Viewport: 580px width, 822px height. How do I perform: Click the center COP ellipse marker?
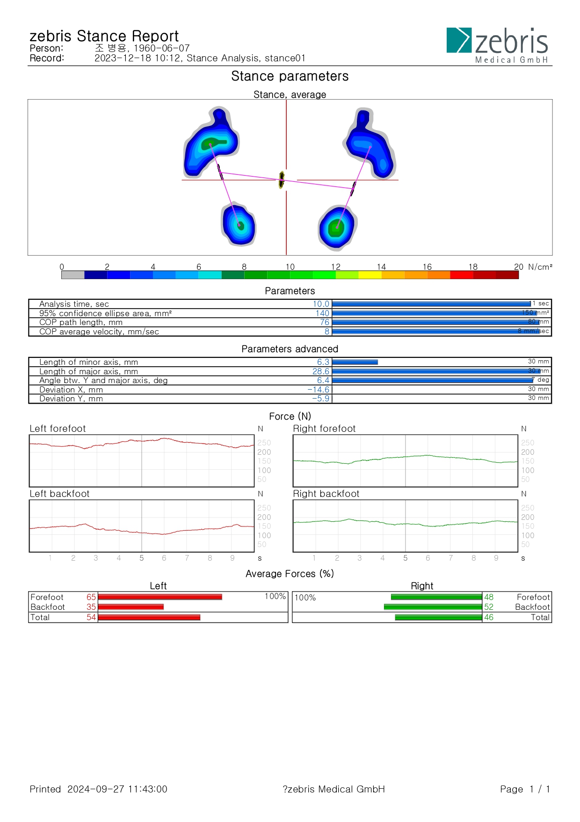click(282, 179)
